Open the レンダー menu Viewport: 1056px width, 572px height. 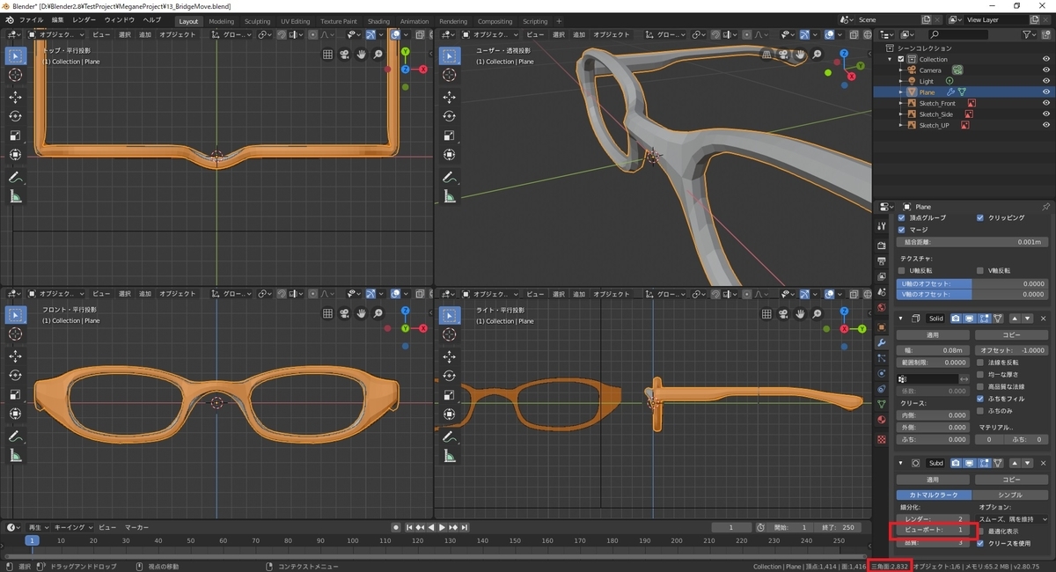[84, 19]
